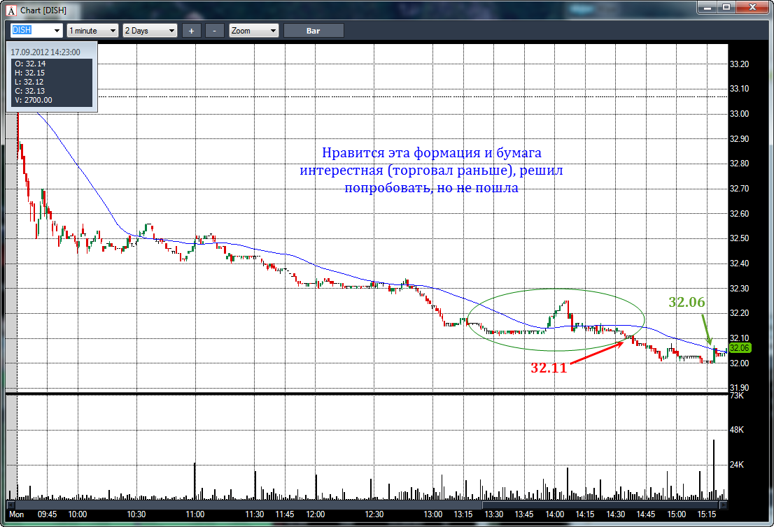Click the green 32.06 current price tag on axis
This screenshot has width=774, height=527.
pyautogui.click(x=740, y=347)
